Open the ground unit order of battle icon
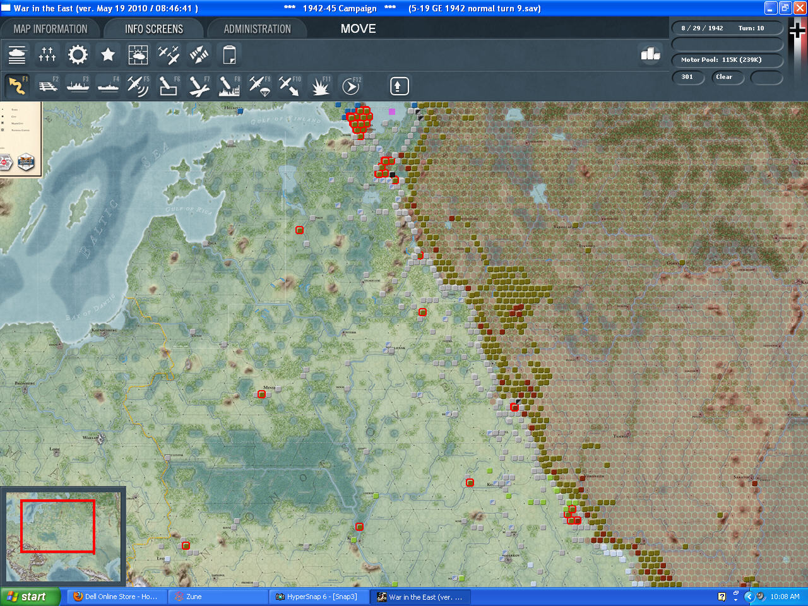The width and height of the screenshot is (808, 606). [x=17, y=55]
